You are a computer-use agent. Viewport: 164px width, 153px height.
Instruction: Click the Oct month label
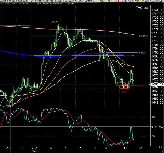[34, 151]
